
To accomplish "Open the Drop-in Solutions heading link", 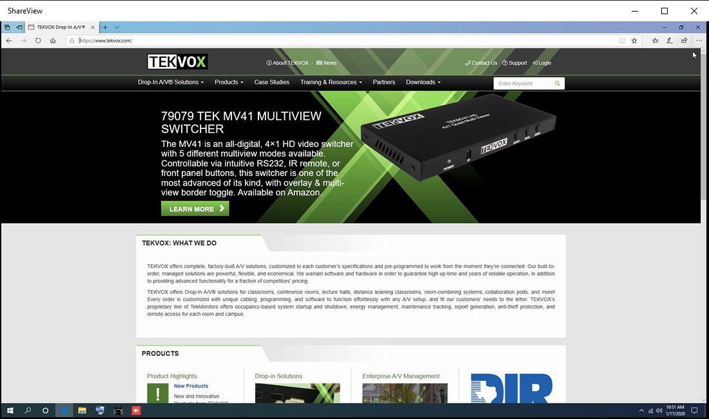I will (x=278, y=376).
